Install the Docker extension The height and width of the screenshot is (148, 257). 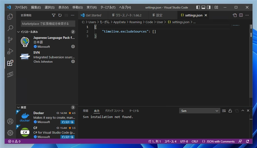click(68, 122)
